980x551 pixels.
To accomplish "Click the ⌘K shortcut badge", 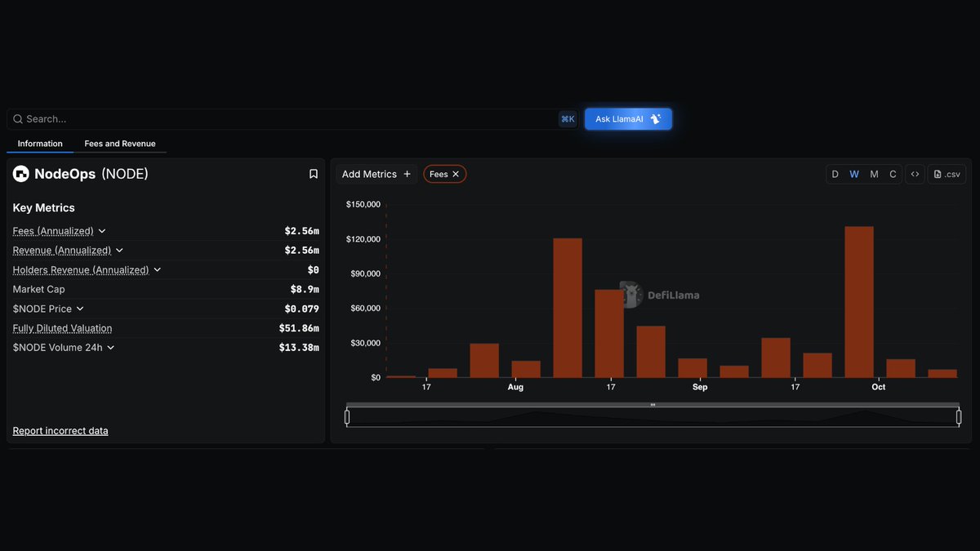I will (x=568, y=119).
